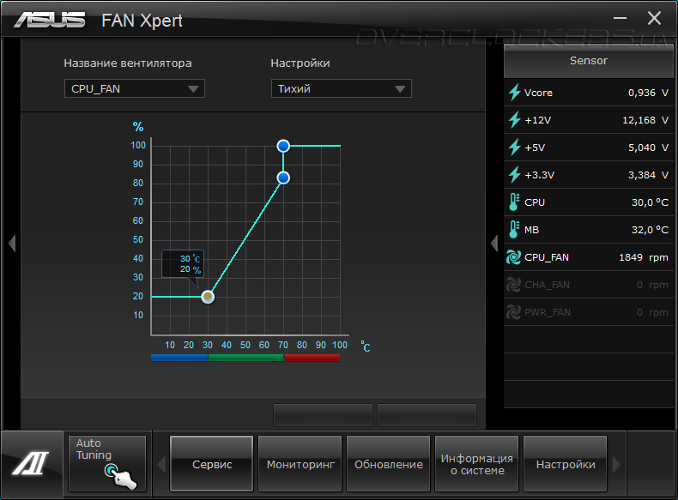Open the Настройки bottom menu
678x500 pixels.
(x=566, y=464)
